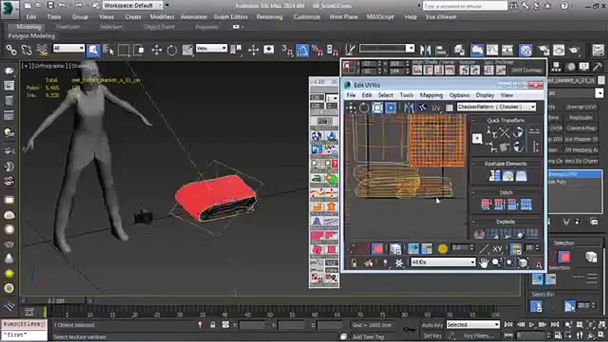Click the Play Animation button
Viewport: 608px width, 342px height.
[532, 325]
